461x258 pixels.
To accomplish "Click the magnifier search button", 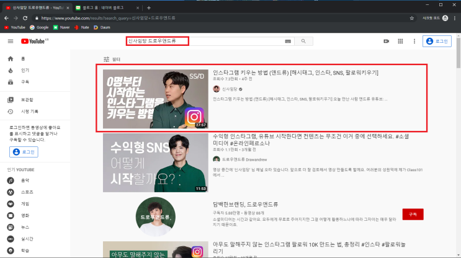I will click(x=303, y=41).
